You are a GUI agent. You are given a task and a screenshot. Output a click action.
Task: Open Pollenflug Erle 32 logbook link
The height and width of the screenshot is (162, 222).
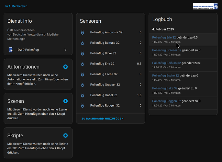164,37
